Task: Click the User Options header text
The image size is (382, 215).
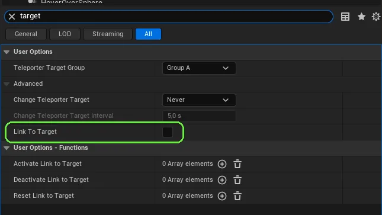Action: click(33, 52)
